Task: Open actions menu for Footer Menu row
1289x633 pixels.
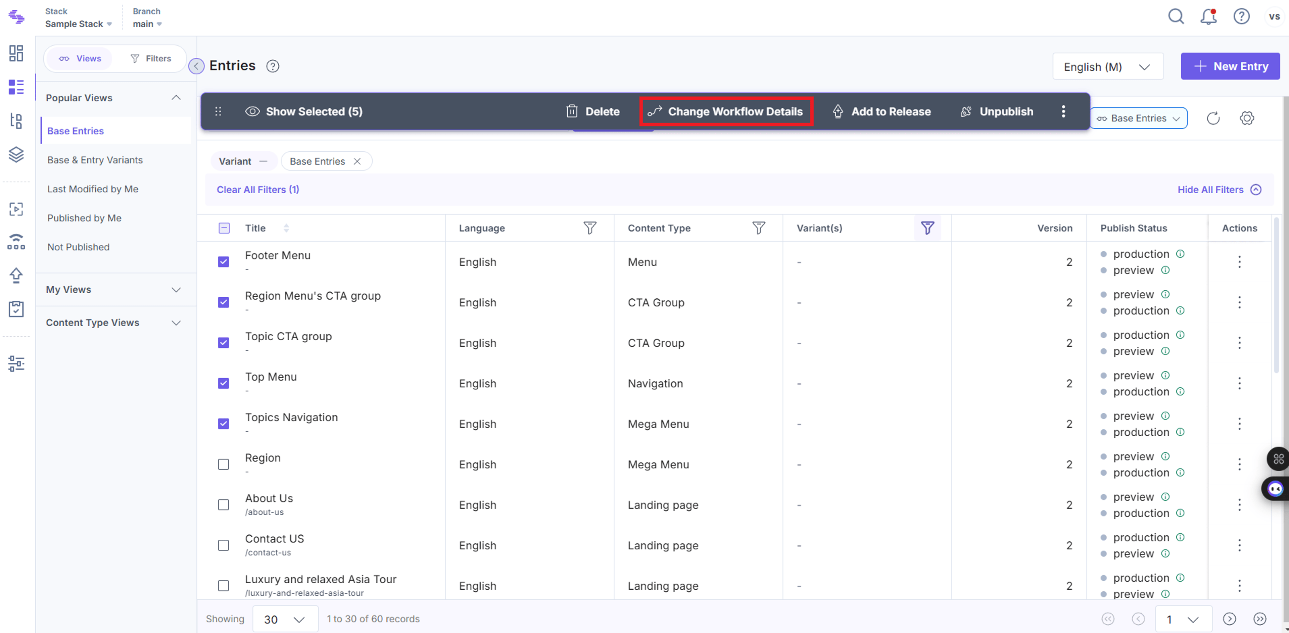Action: pos(1239,262)
